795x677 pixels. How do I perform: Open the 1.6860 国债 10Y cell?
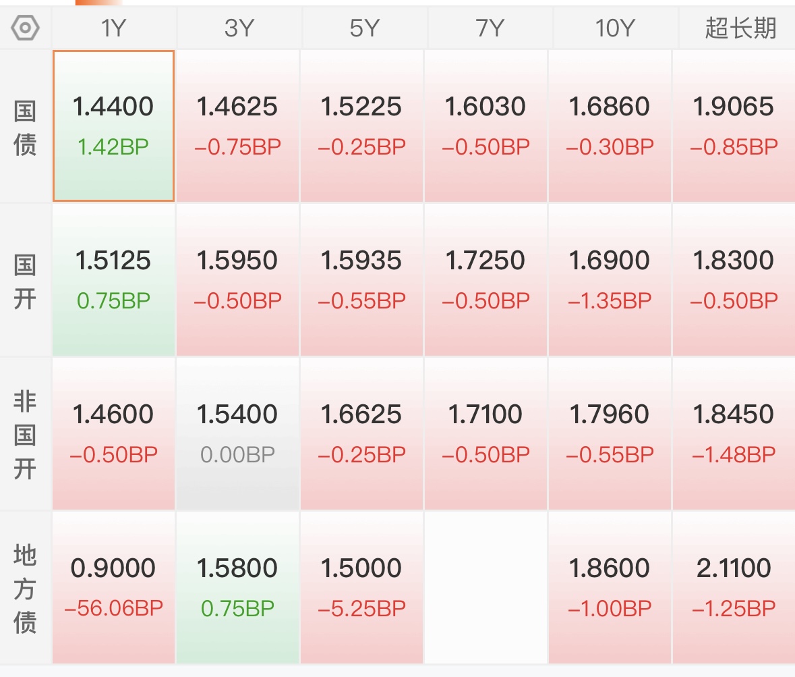point(610,126)
